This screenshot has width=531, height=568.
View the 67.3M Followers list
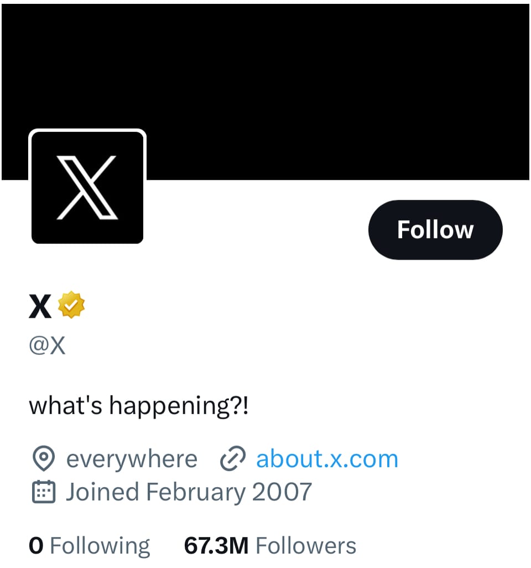pos(270,545)
